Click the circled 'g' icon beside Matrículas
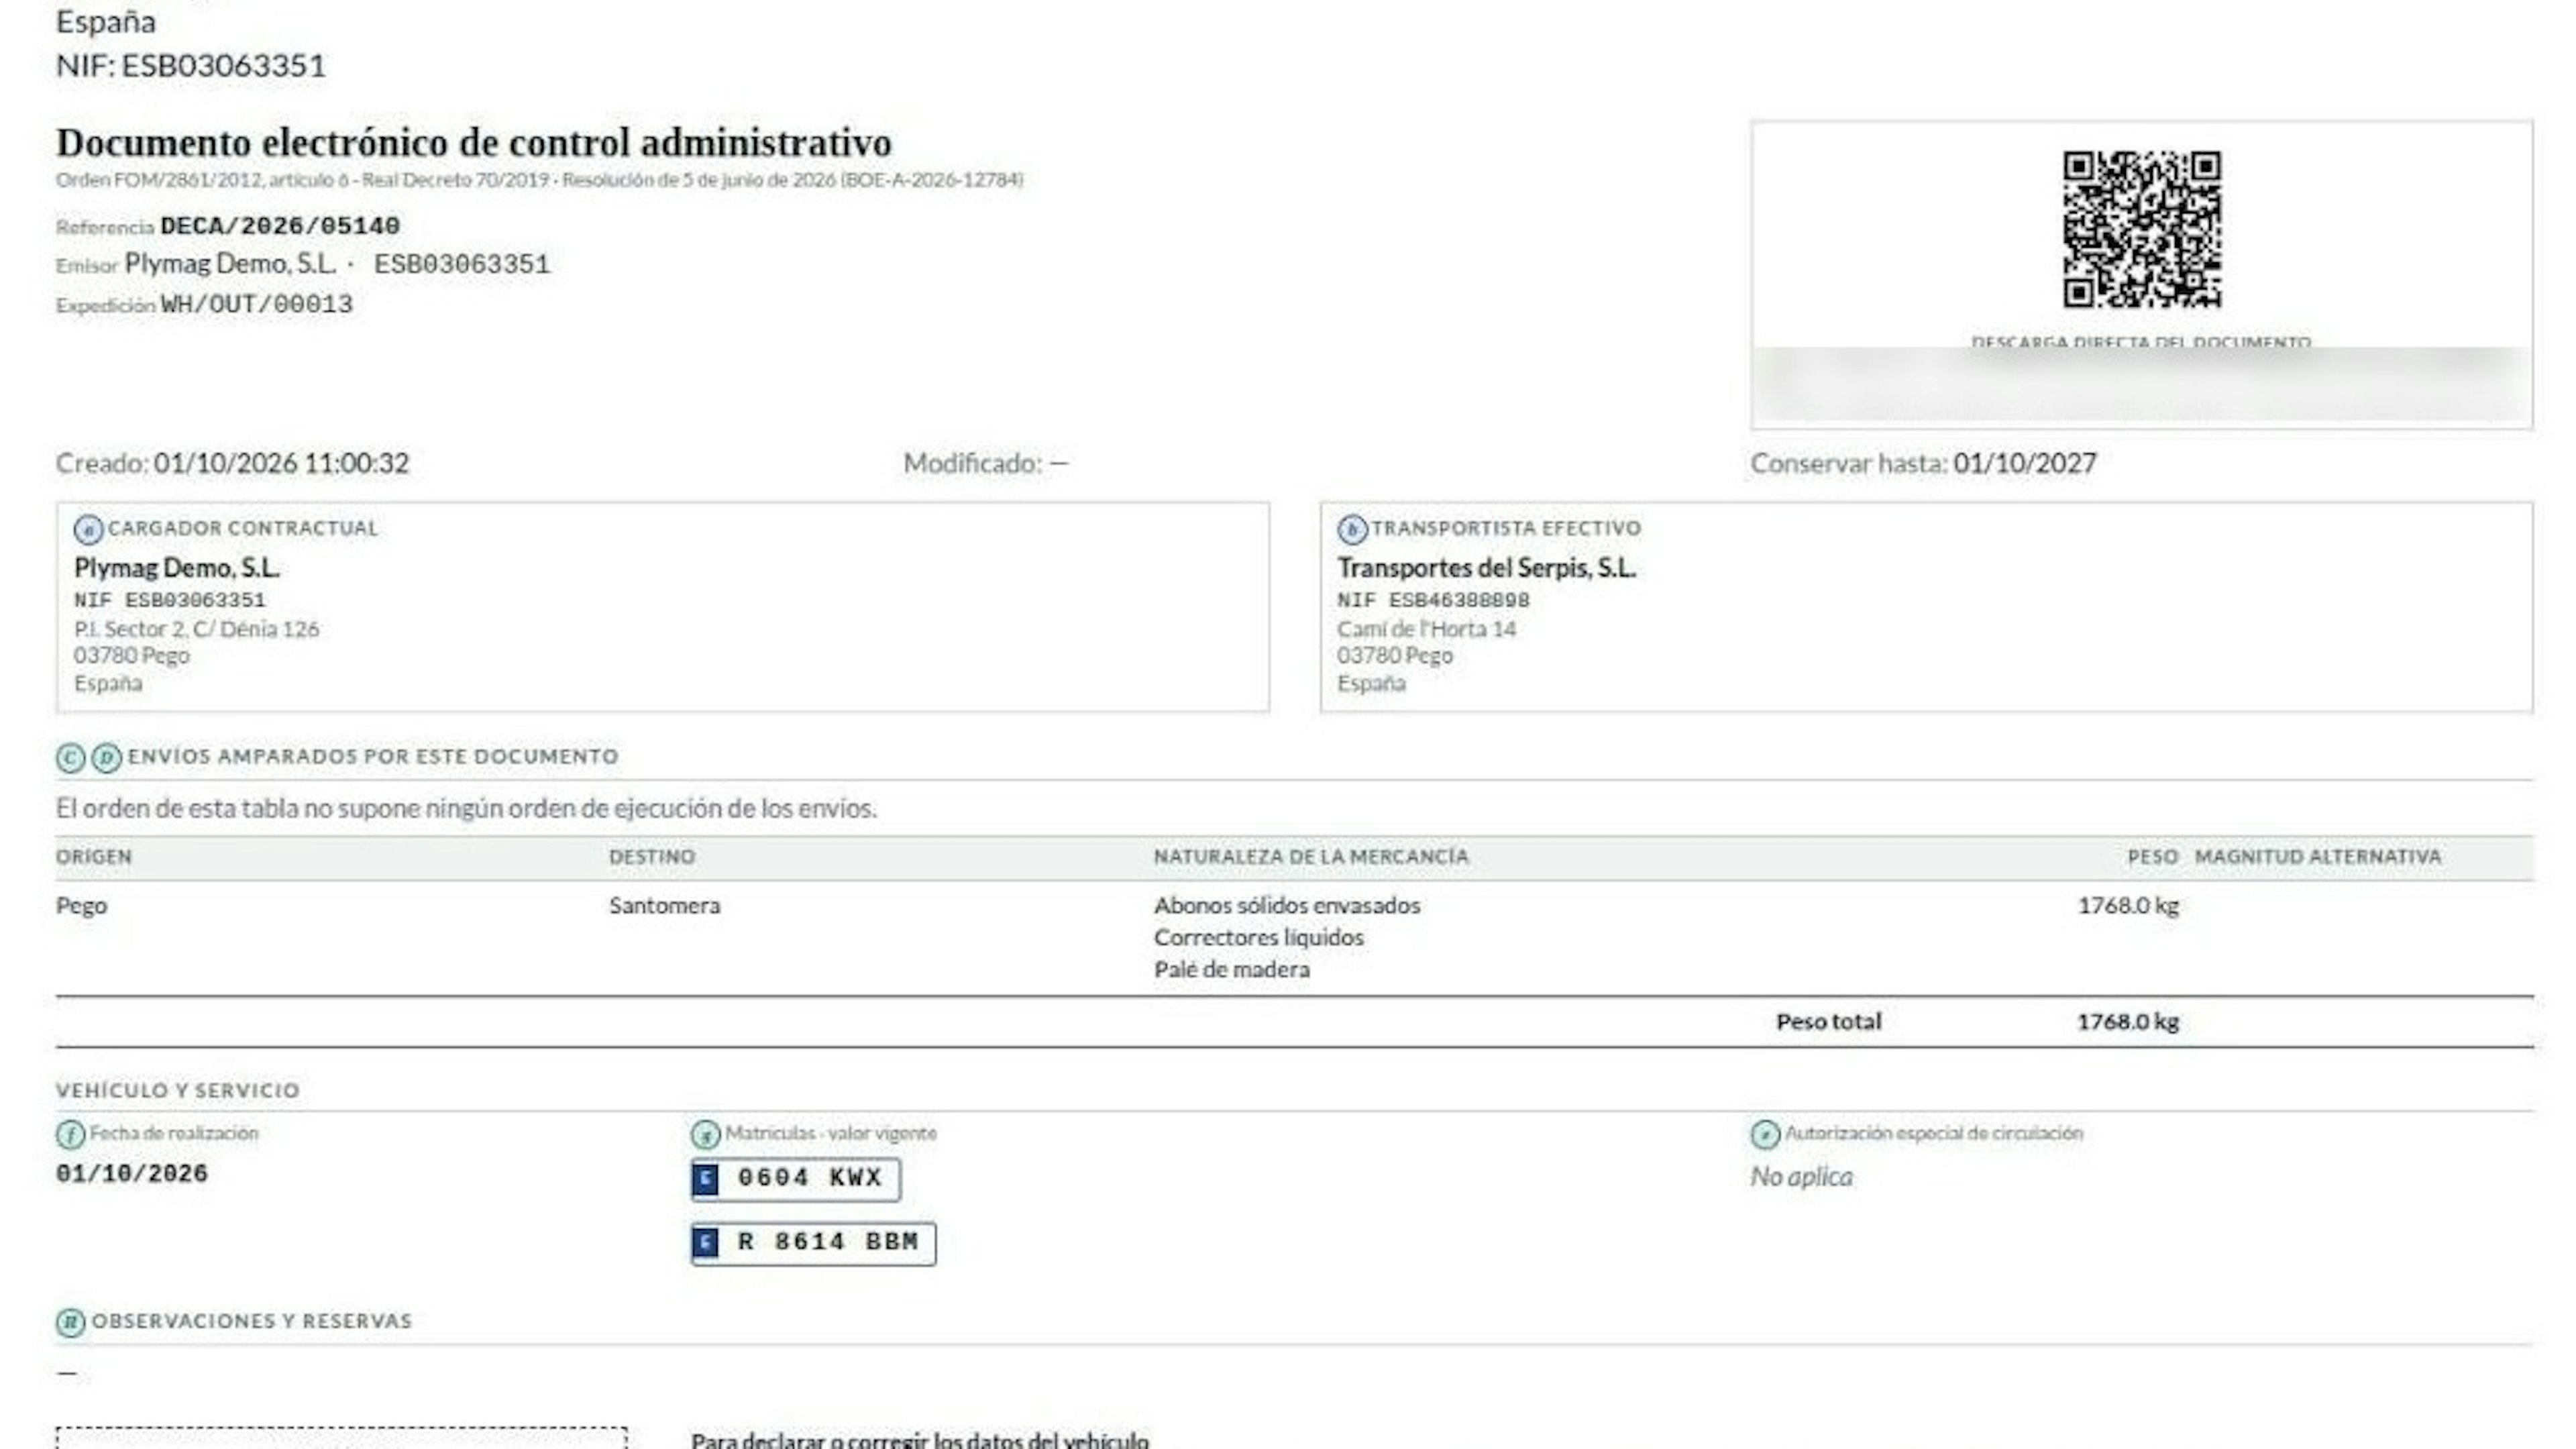The image size is (2576, 1449). [705, 1135]
